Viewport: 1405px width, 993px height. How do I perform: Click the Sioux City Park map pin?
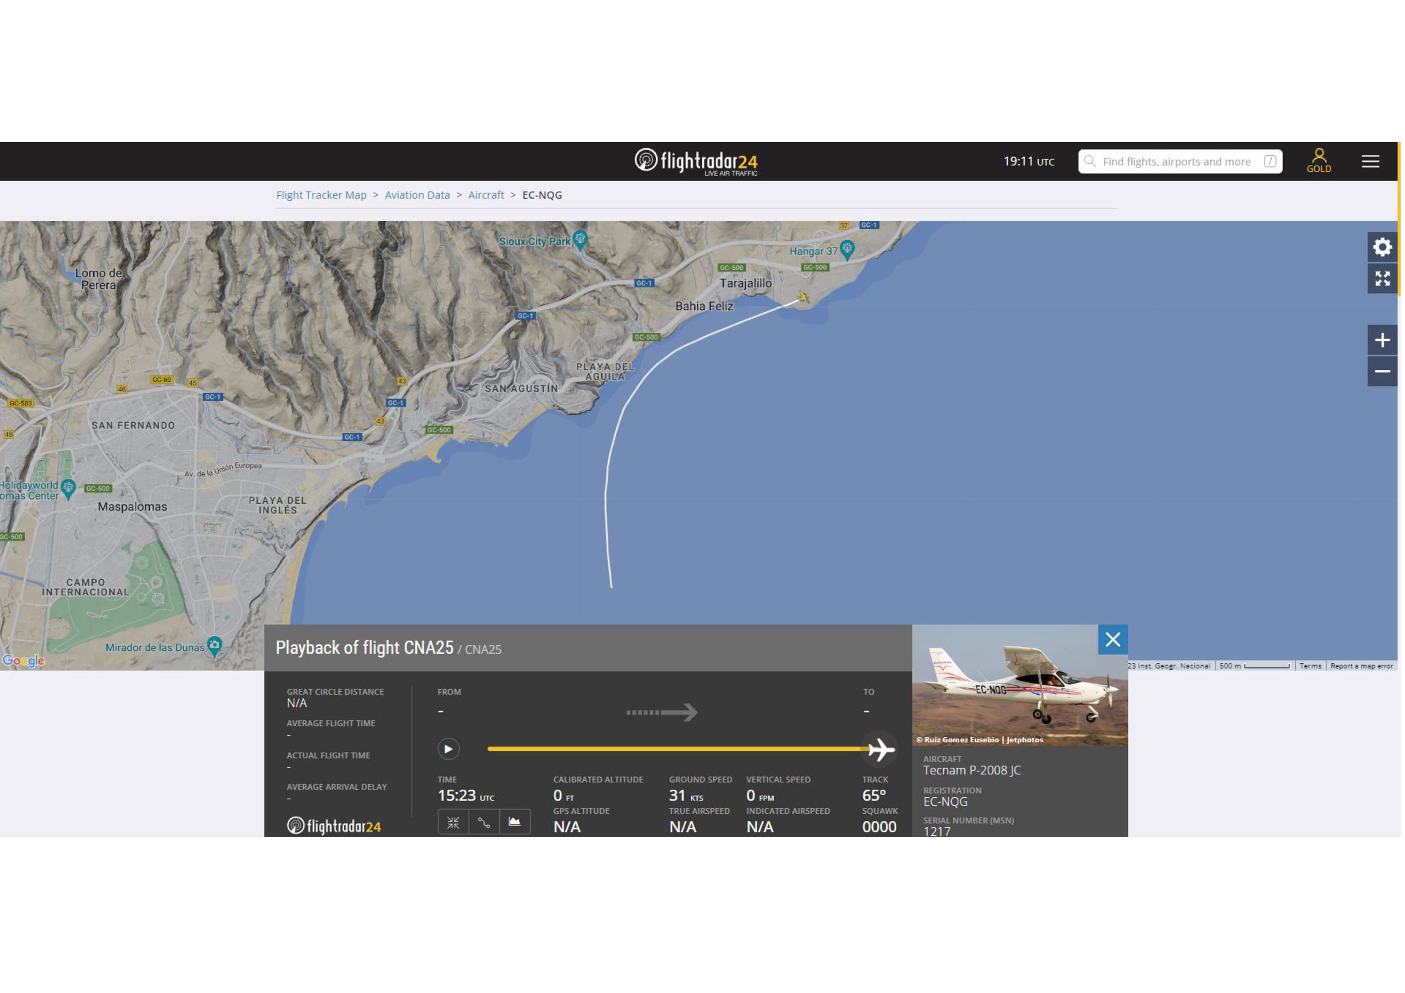point(581,240)
